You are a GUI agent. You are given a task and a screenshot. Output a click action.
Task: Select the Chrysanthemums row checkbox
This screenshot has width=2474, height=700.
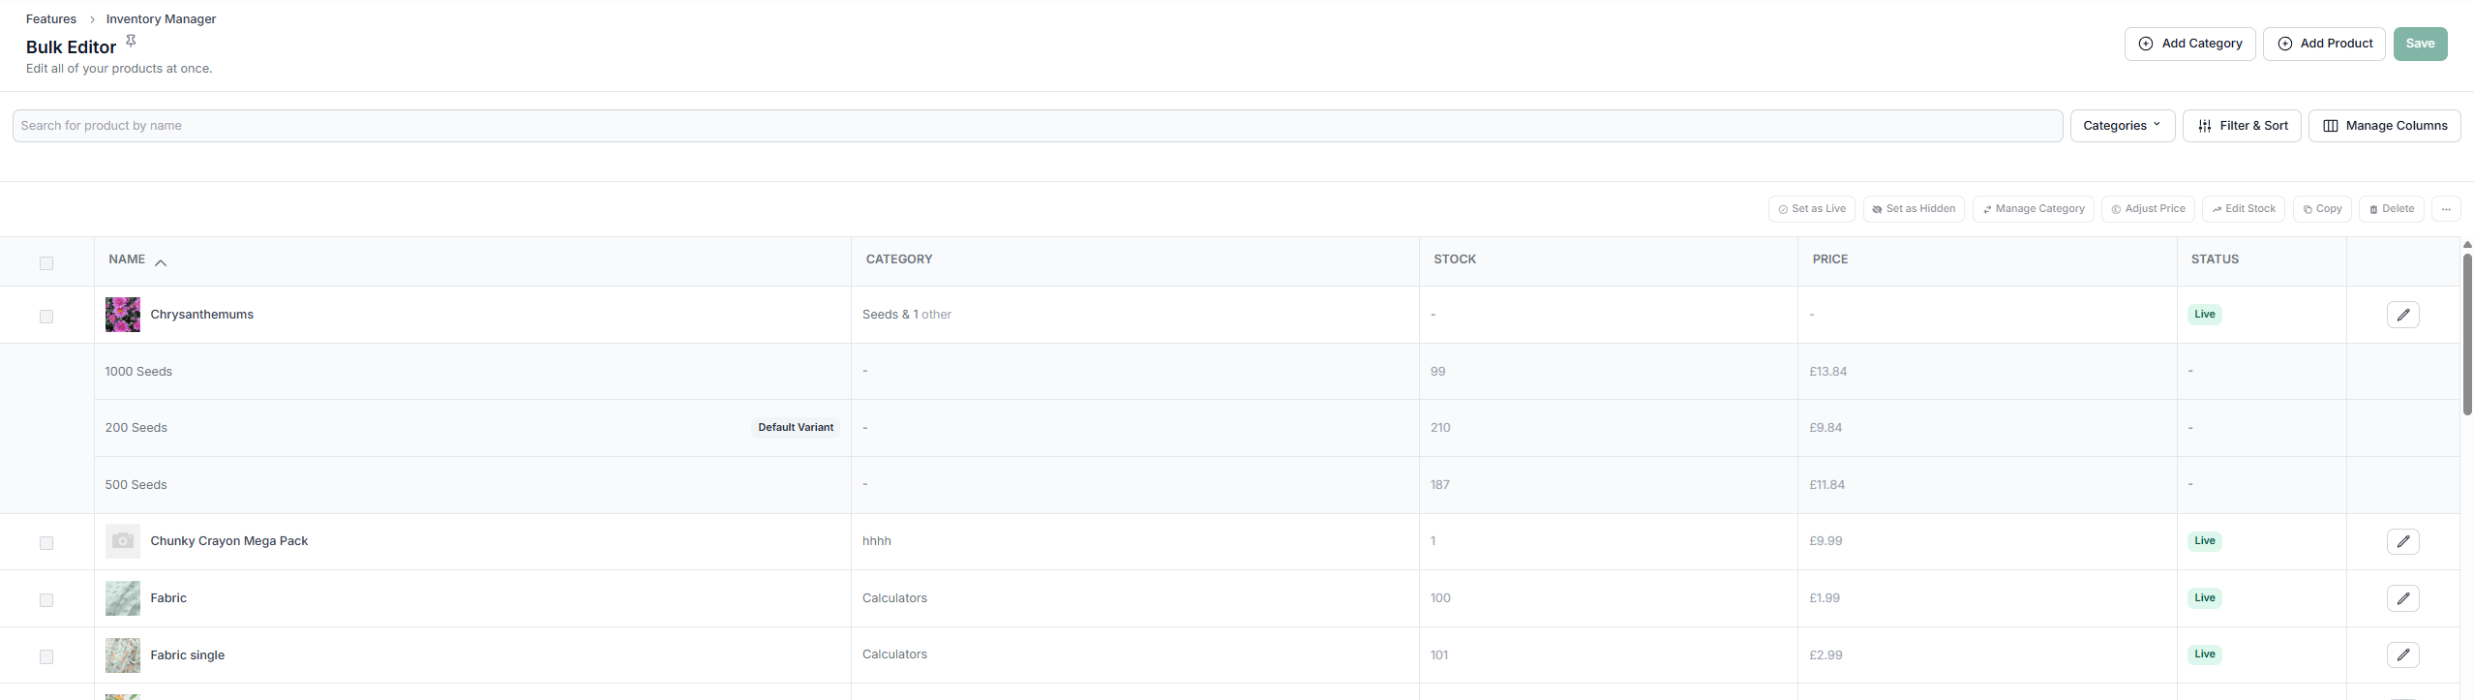pos(46,316)
